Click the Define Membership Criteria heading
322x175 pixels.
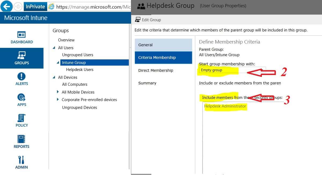point(229,42)
